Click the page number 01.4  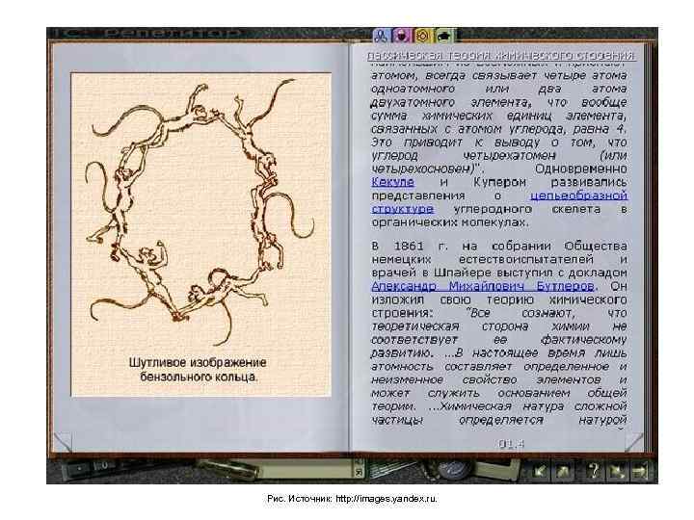(x=511, y=444)
